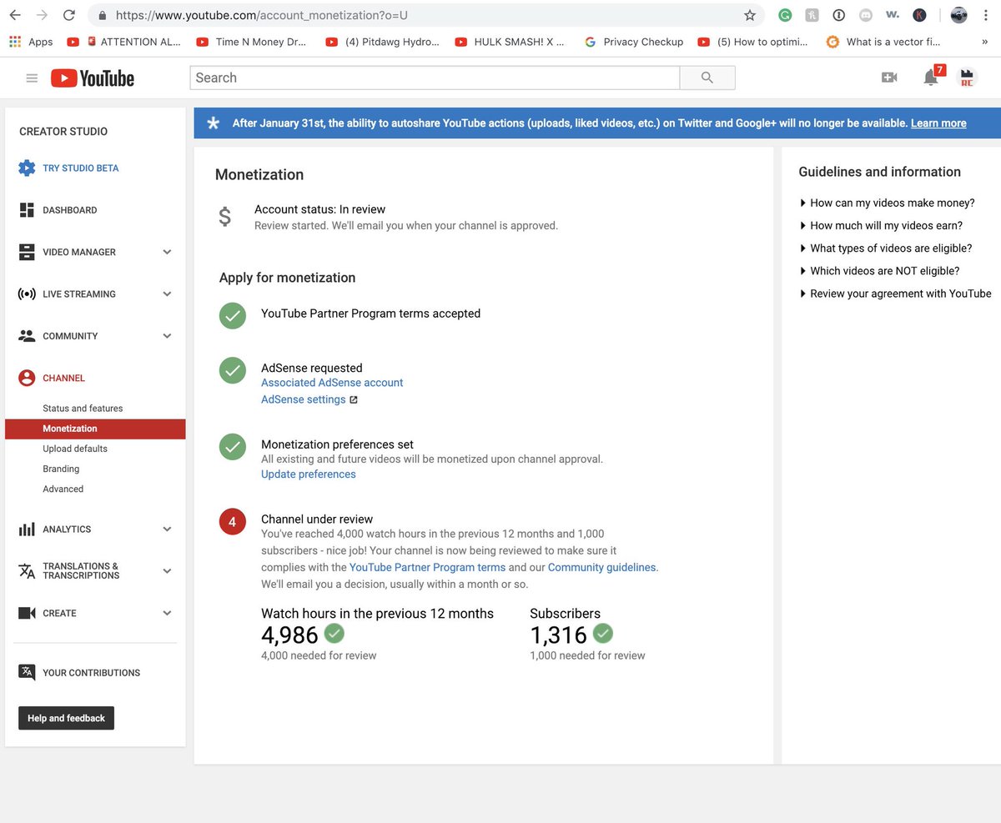This screenshot has height=823, width=1001.
Task: Click the Try Studio Beta gear icon
Action: point(27,168)
